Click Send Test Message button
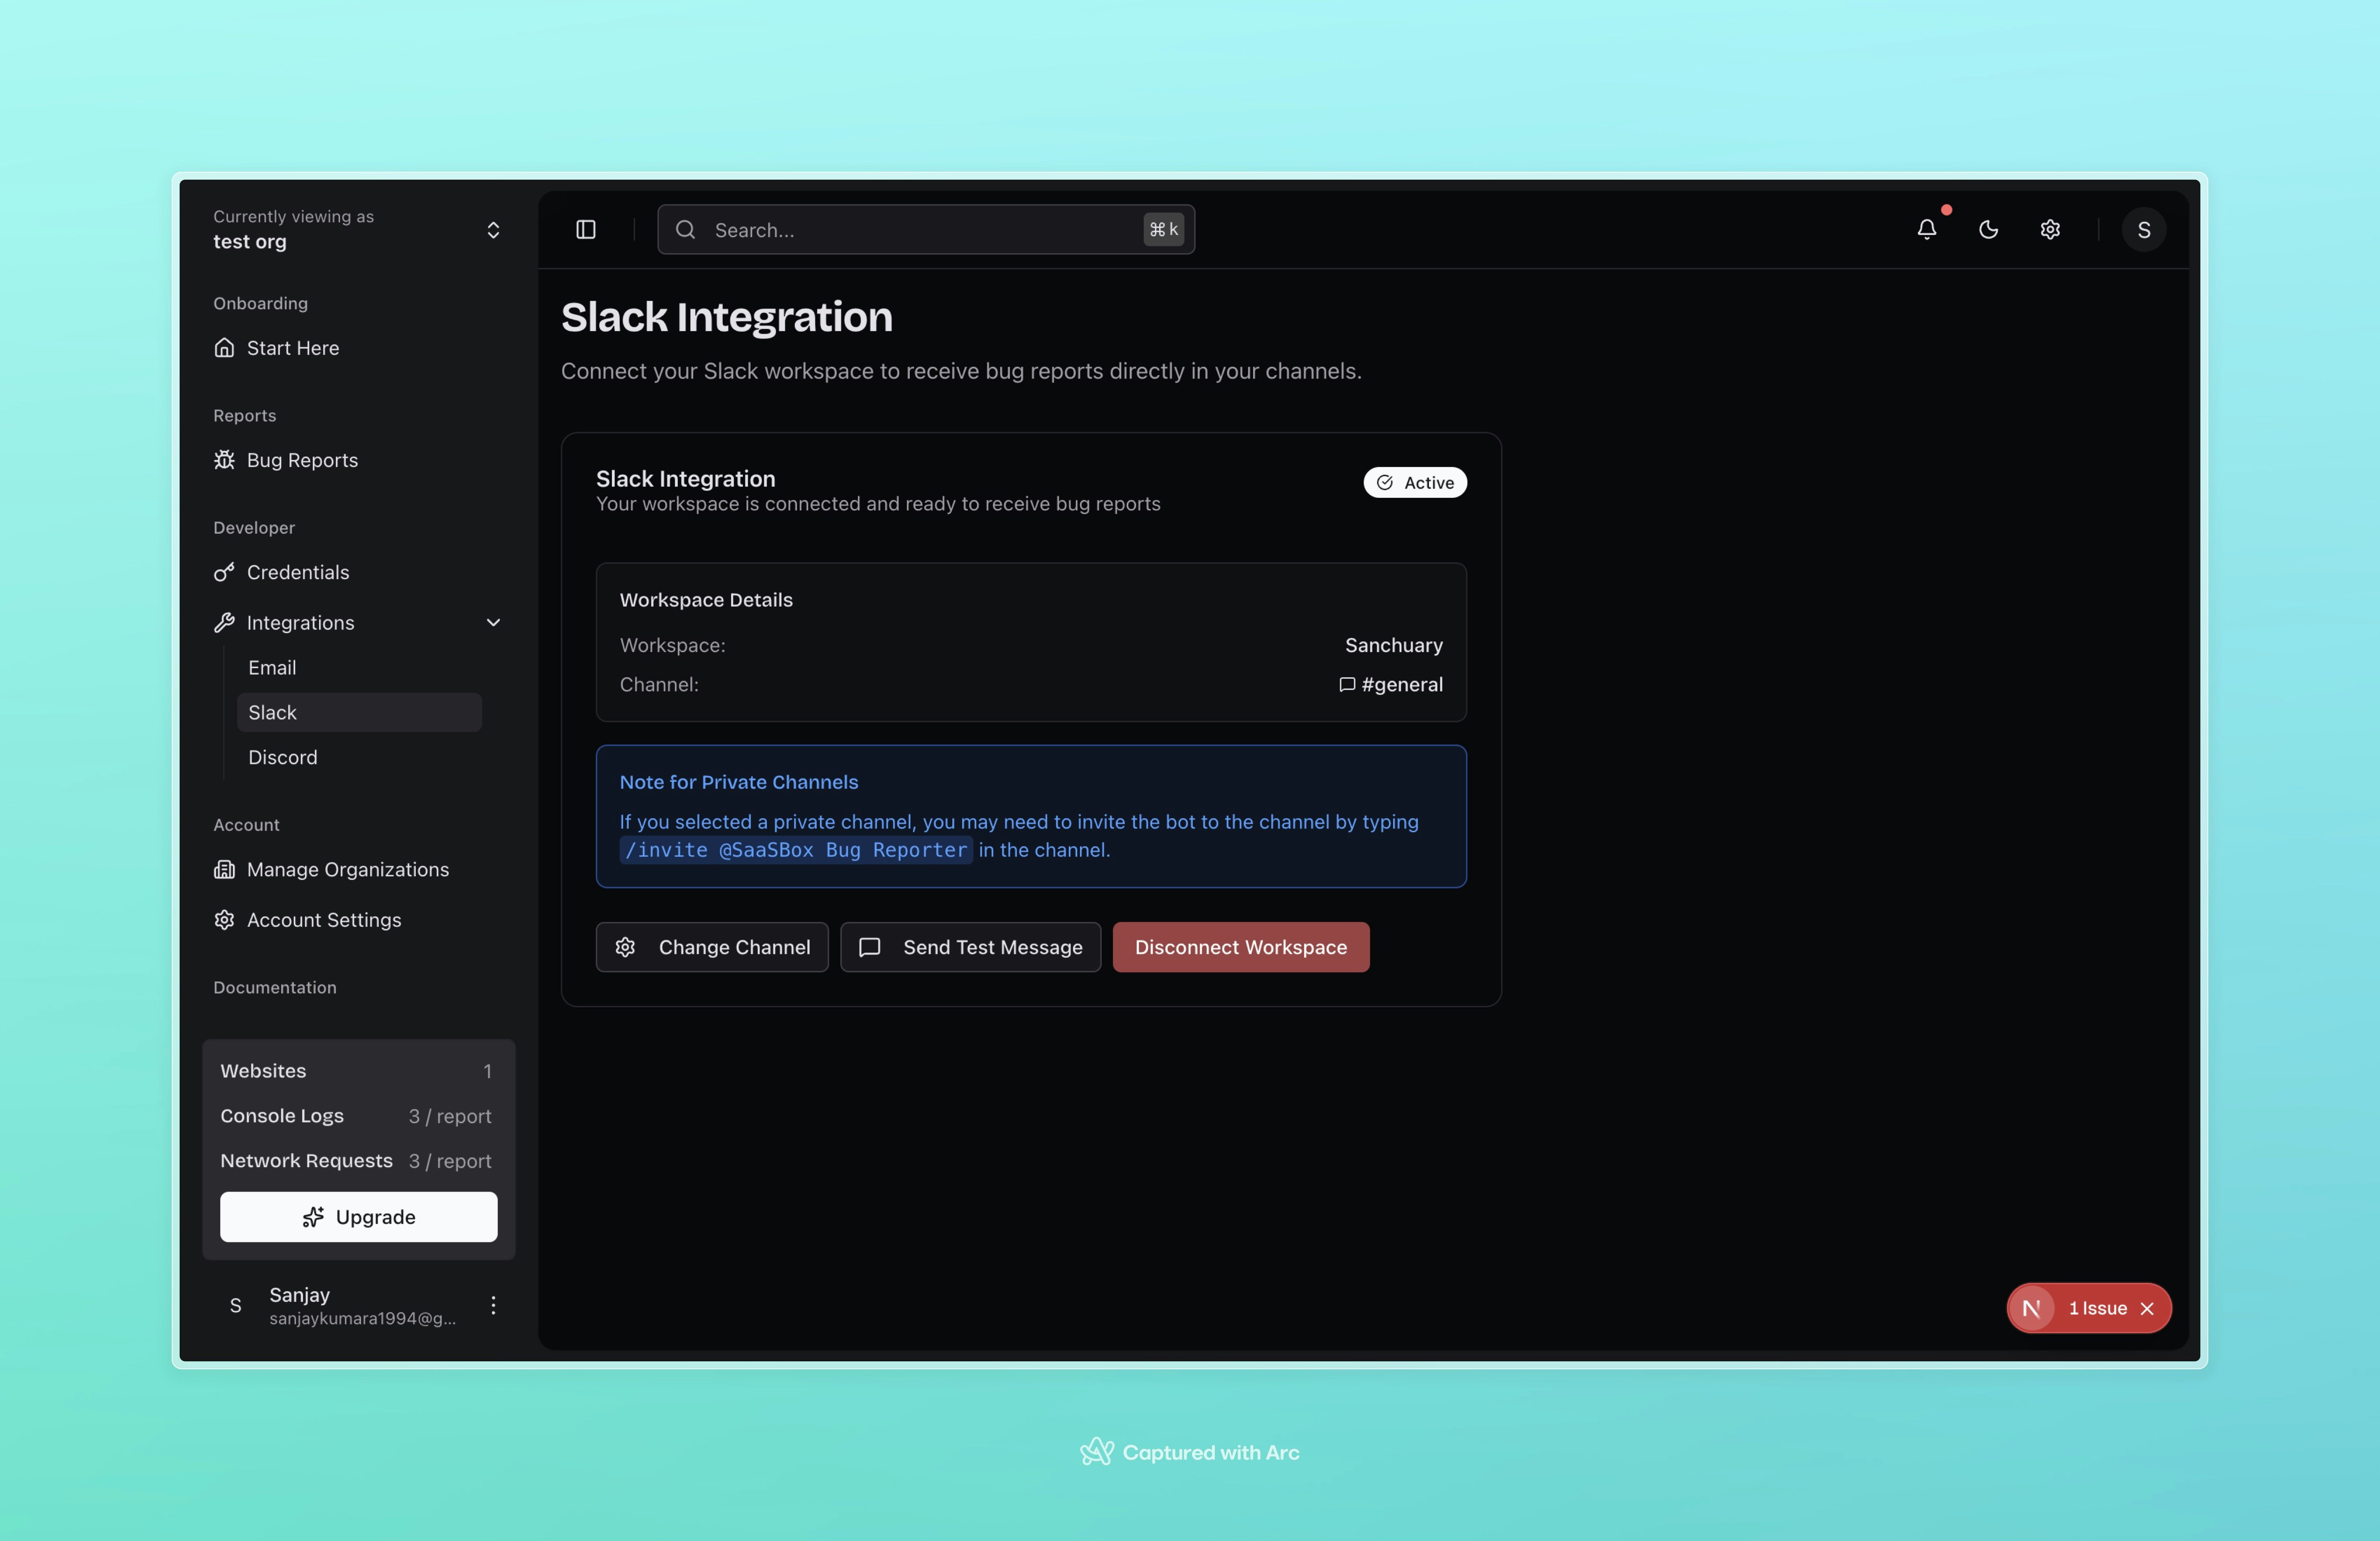The image size is (2380, 1541). point(970,947)
